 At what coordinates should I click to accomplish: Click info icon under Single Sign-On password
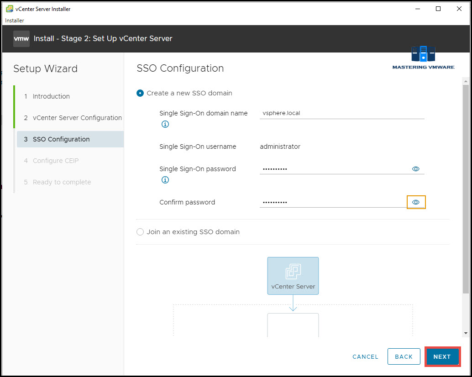165,180
